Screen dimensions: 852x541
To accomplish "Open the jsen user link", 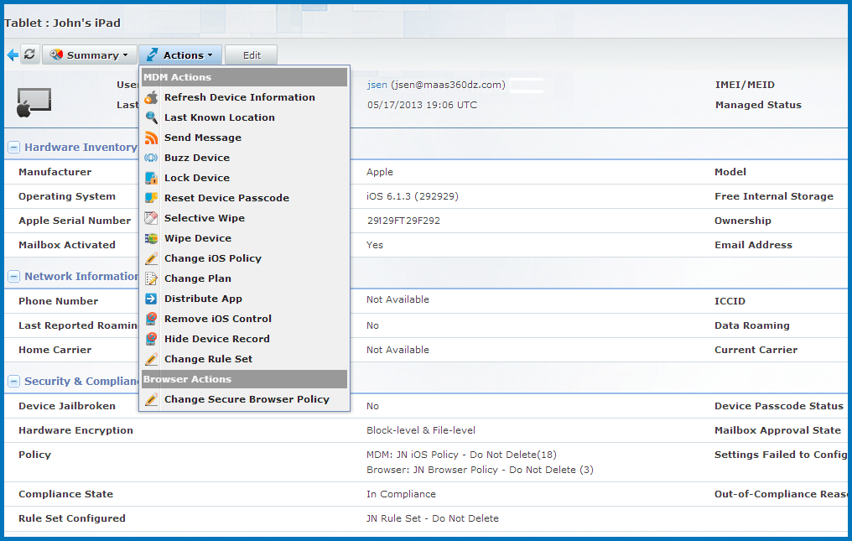I will (x=377, y=85).
